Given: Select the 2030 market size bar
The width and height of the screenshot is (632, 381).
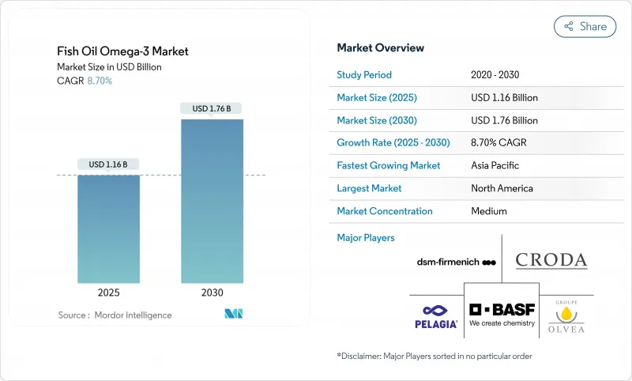Looking at the screenshot, I should coord(212,202).
